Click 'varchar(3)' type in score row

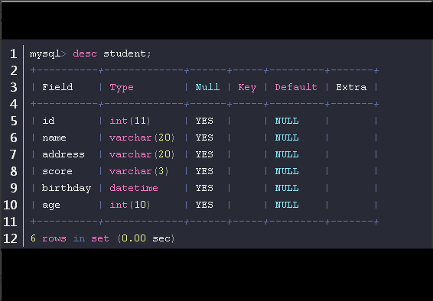click(139, 171)
